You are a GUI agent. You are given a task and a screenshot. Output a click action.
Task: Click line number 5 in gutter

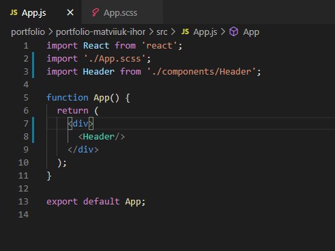point(26,98)
